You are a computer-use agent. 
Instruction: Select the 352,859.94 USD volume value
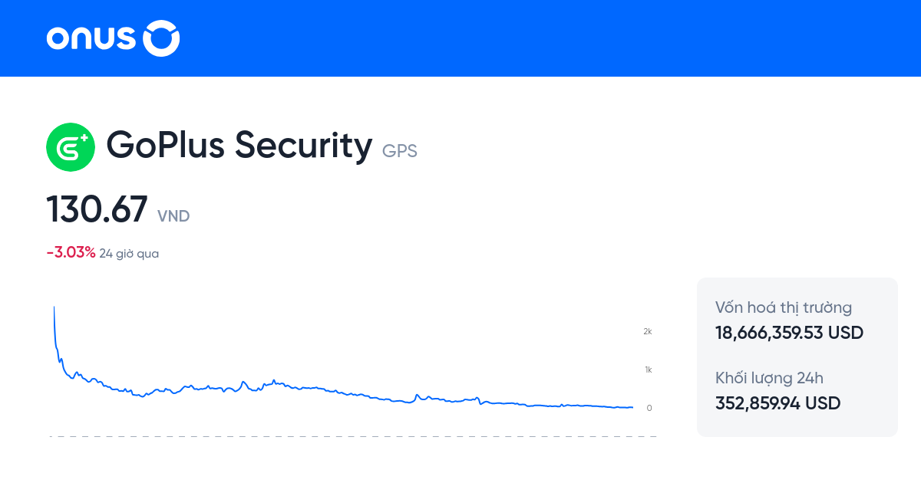pos(777,403)
